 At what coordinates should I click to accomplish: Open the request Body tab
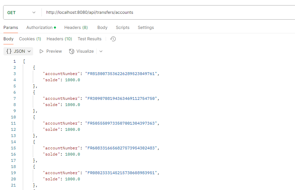[102, 28]
